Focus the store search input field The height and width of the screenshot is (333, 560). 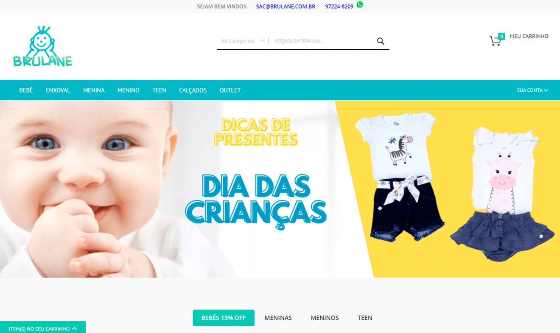[322, 41]
